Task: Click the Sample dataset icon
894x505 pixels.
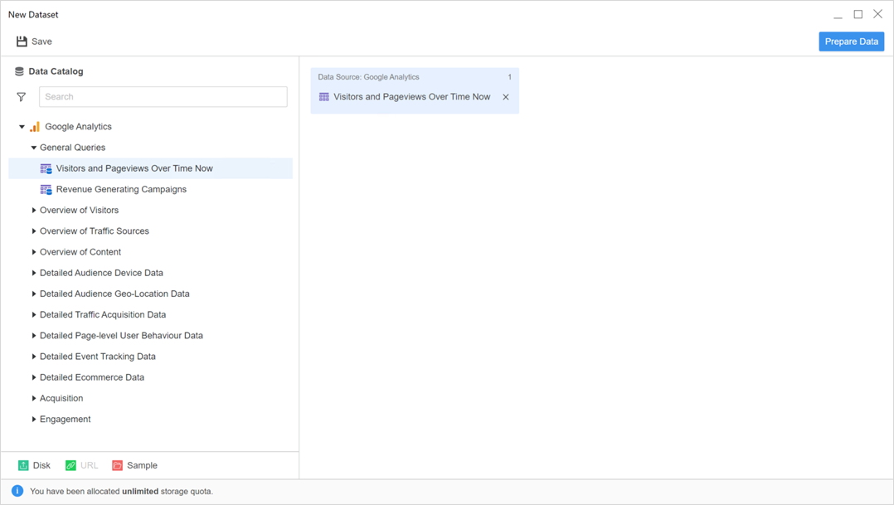Action: pyautogui.click(x=118, y=466)
